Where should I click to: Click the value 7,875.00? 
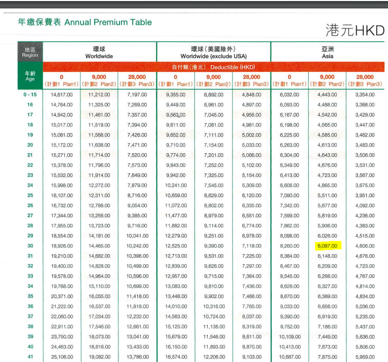pyautogui.click(x=327, y=357)
